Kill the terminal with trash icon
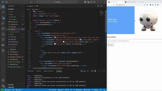 coord(95,71)
